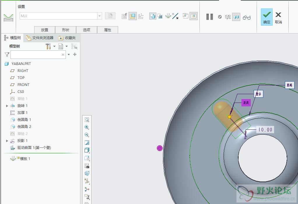This screenshot has height=204, width=298.
Task: Switch to the 收藏夹 tab
Action: point(67,38)
